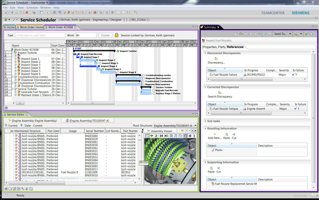
Task: Click the Task input field
Action: point(40,35)
